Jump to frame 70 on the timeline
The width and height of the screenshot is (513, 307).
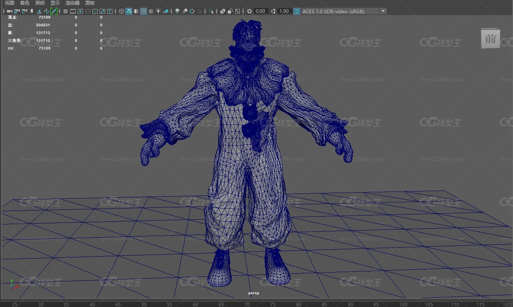click(247, 305)
